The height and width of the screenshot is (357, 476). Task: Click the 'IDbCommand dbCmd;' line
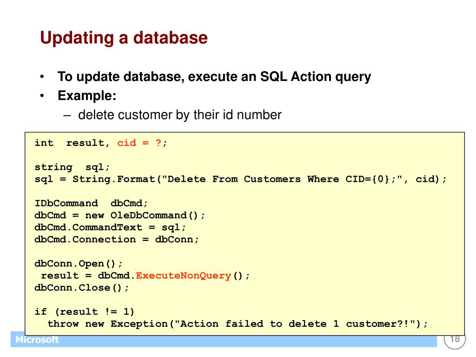point(91,203)
